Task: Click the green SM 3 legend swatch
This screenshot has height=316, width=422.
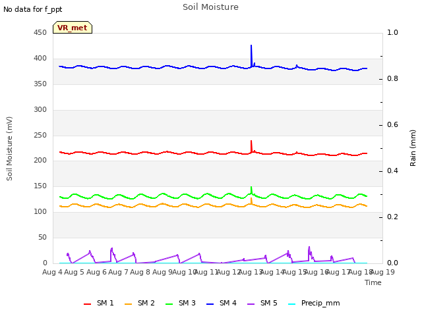Action: (x=169, y=304)
